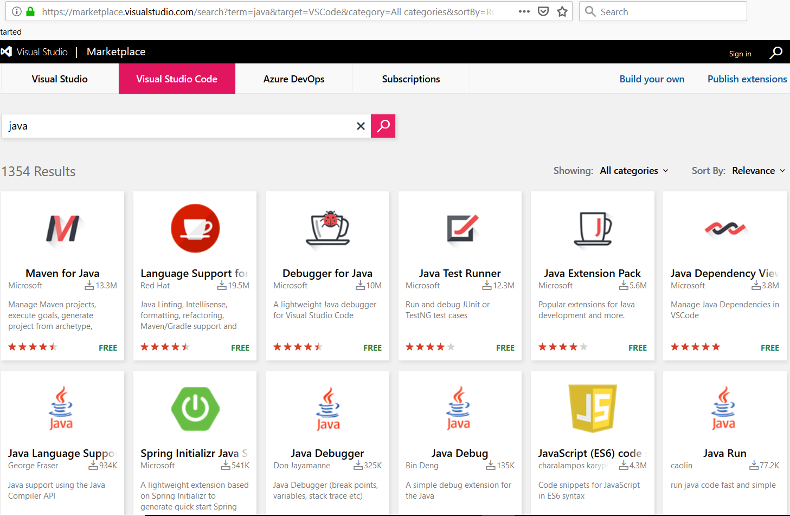The height and width of the screenshot is (516, 790).
Task: Click Java Test Runner star rating
Action: point(431,347)
